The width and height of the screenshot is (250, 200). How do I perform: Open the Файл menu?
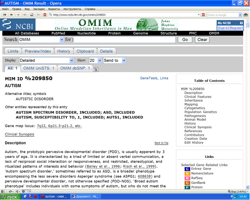(5, 9)
